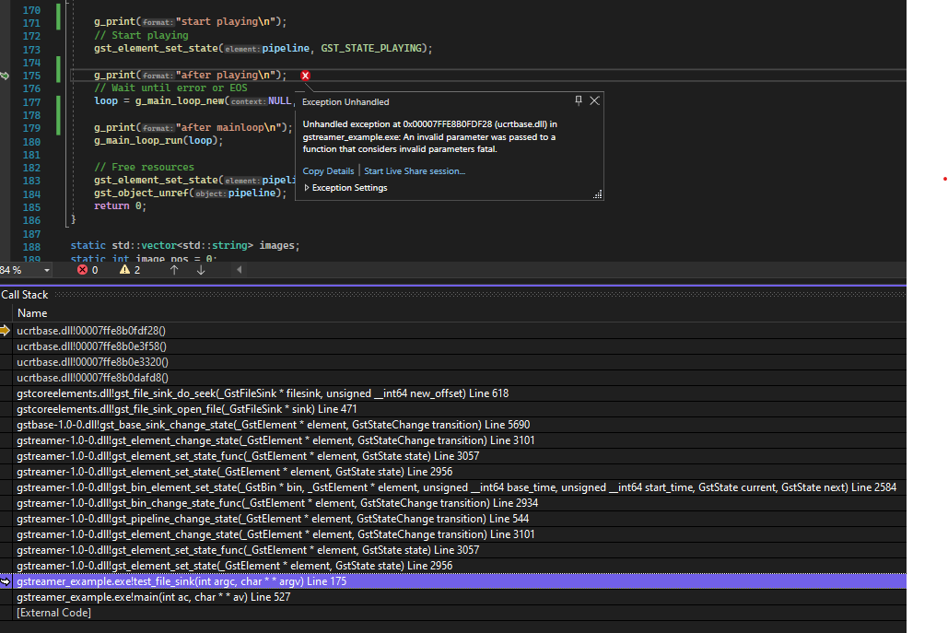948x633 pixels.
Task: Go to previous issue with up arrow
Action: [x=174, y=270]
